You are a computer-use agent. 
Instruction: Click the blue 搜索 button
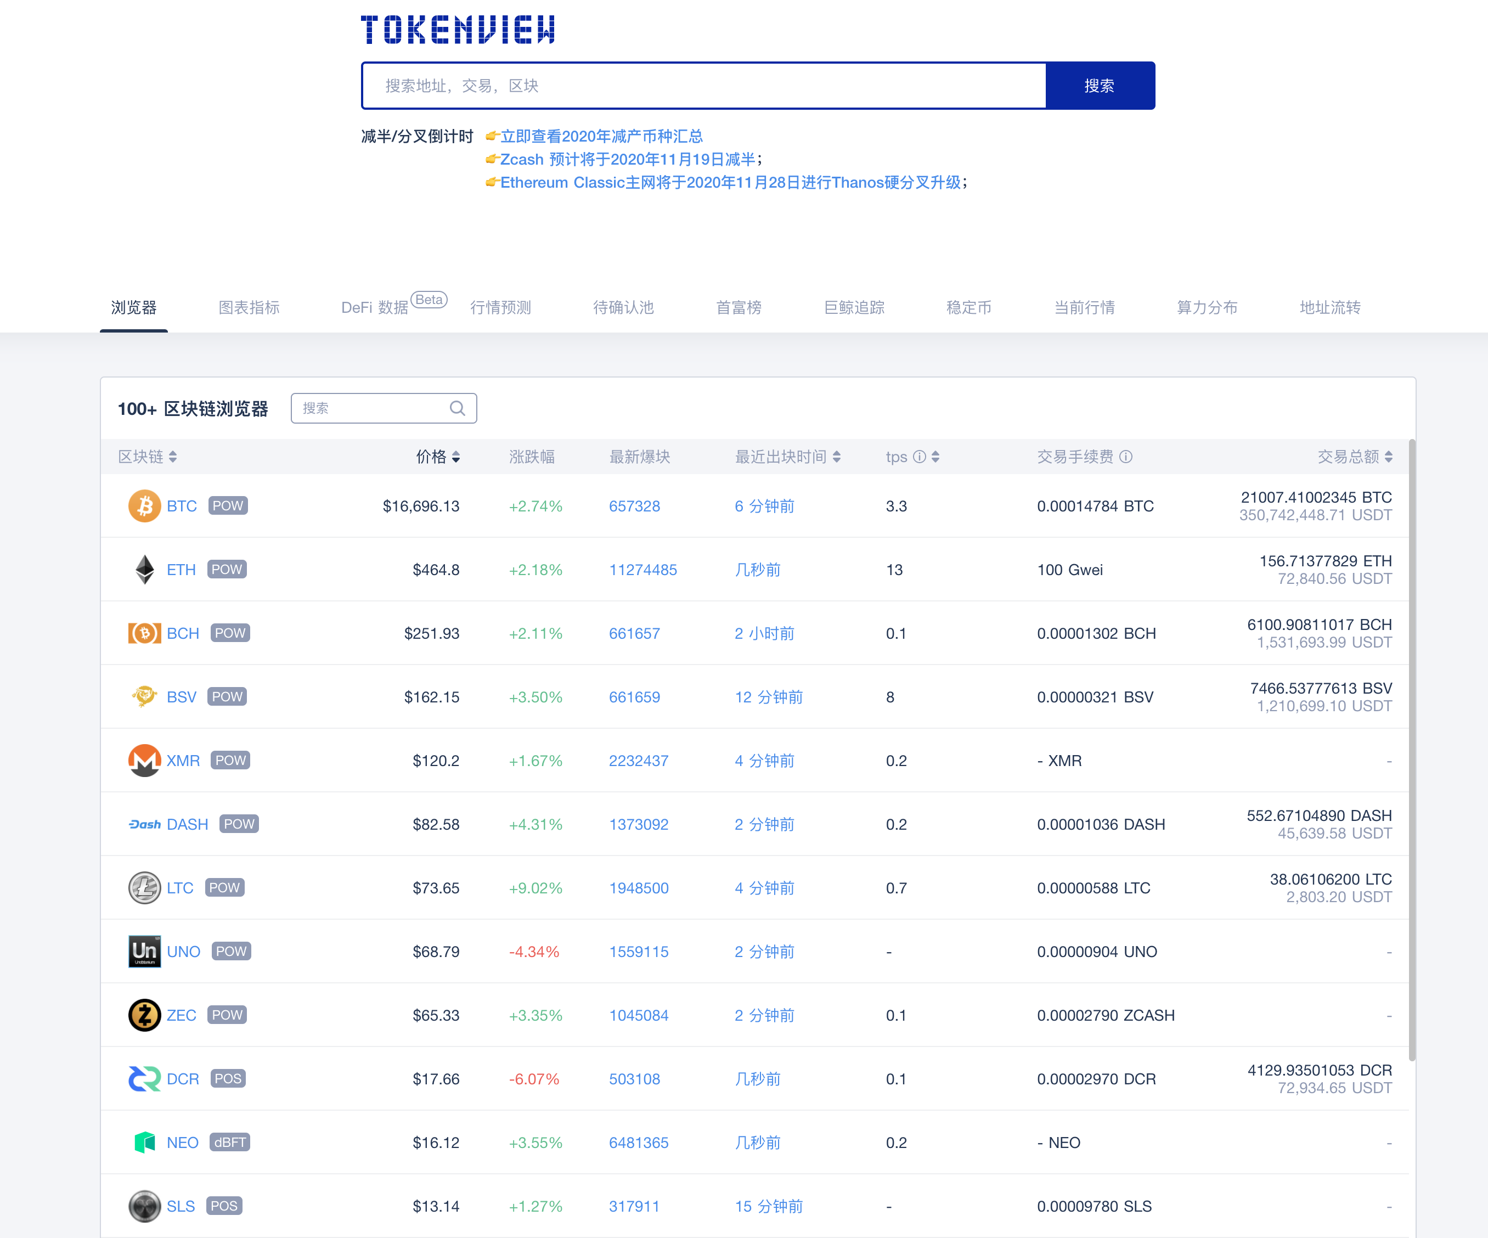(x=1100, y=86)
